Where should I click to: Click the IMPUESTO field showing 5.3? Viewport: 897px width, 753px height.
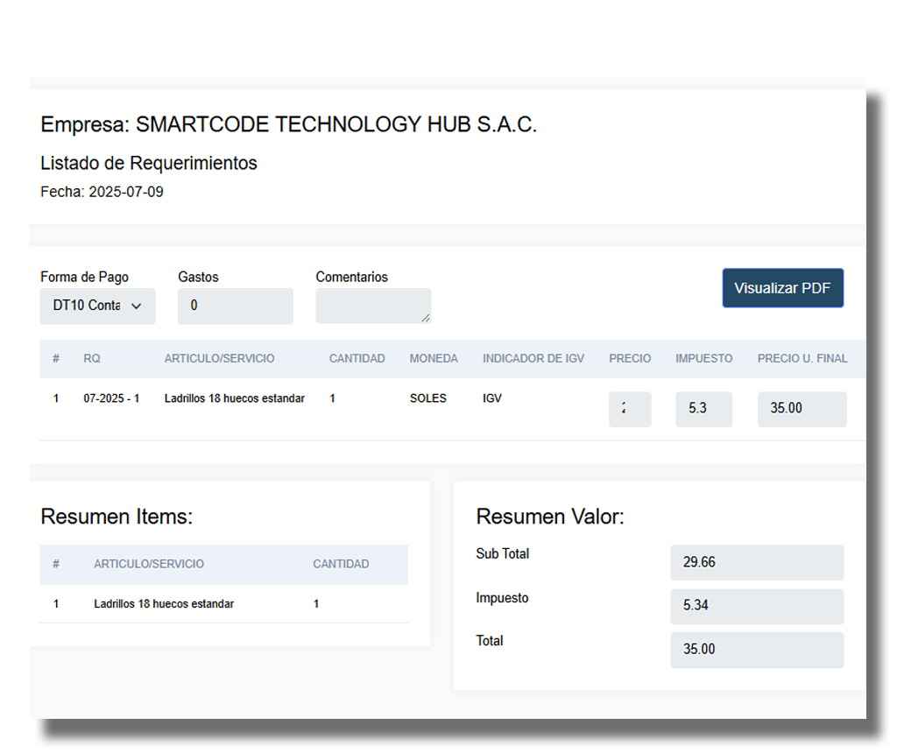click(703, 409)
